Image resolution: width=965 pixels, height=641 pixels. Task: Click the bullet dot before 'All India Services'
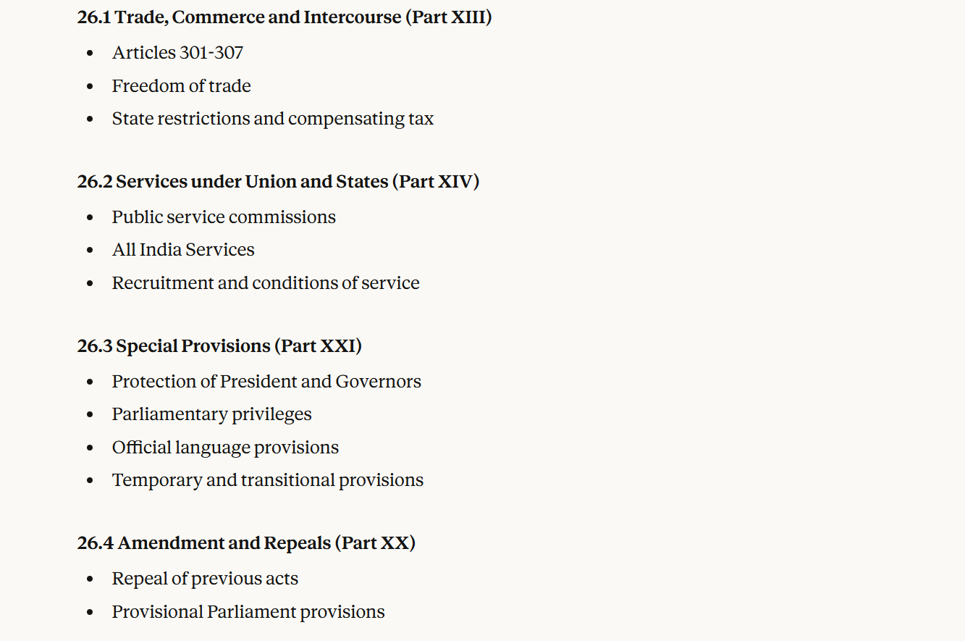coord(90,251)
